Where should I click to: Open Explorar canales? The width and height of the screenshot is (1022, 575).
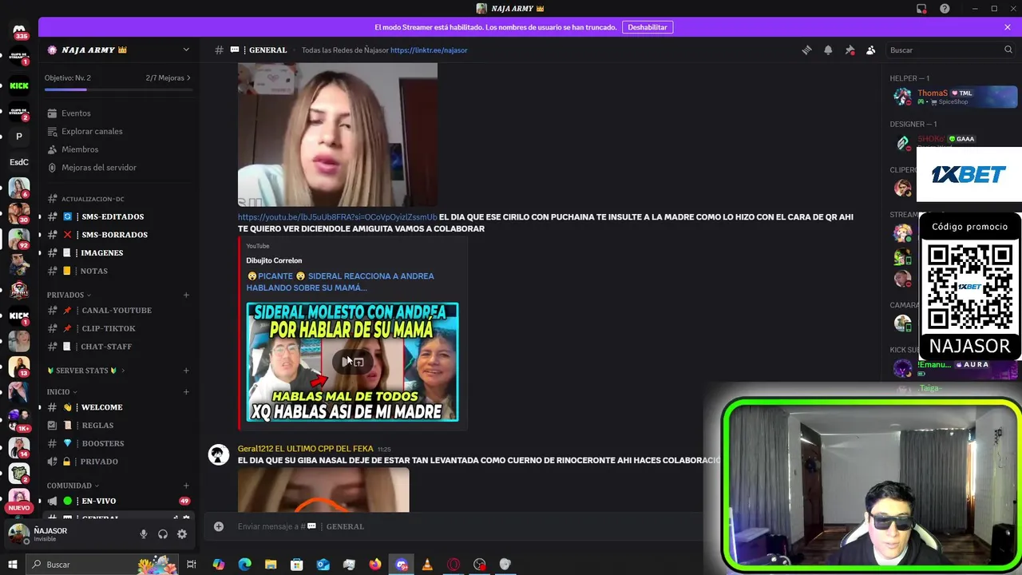click(x=119, y=131)
